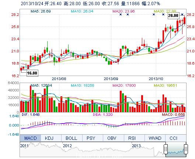Open the CCI indicator tab

(x=176, y=138)
